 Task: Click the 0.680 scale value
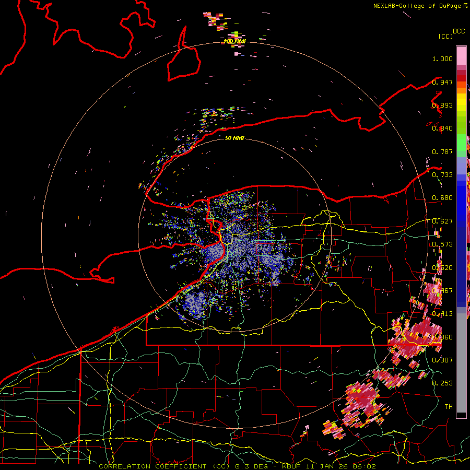pyautogui.click(x=442, y=198)
